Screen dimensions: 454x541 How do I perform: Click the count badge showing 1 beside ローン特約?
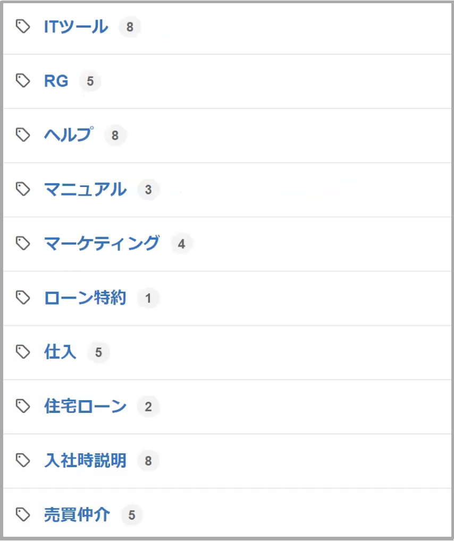148,298
